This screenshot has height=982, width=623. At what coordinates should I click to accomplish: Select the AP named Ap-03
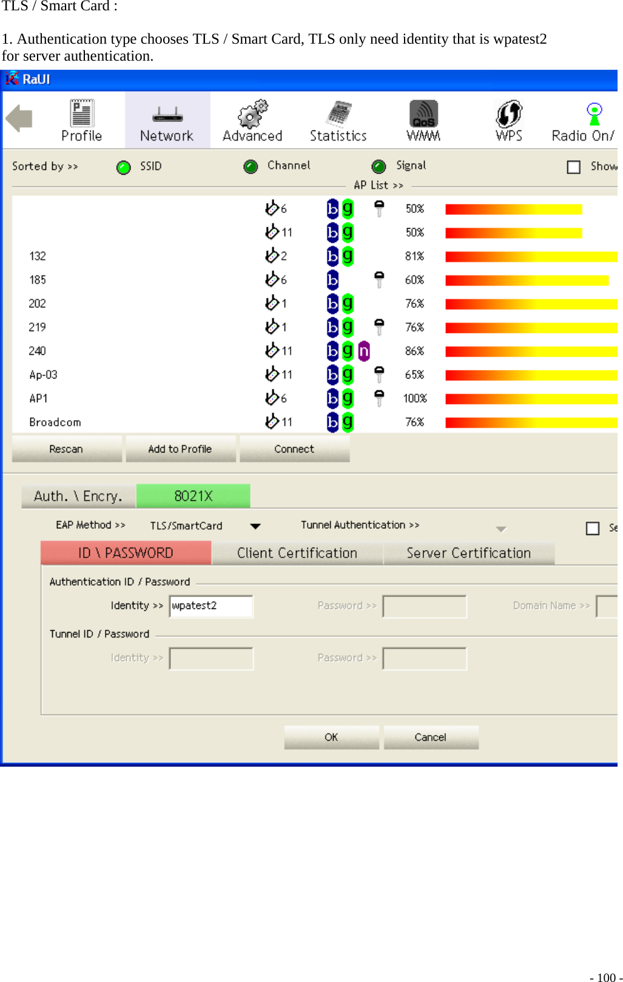click(x=43, y=375)
